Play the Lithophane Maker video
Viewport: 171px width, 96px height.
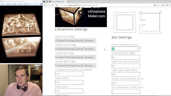[81, 13]
